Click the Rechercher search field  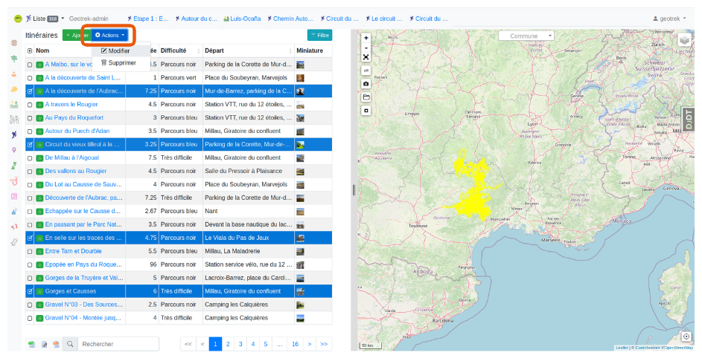(x=118, y=344)
